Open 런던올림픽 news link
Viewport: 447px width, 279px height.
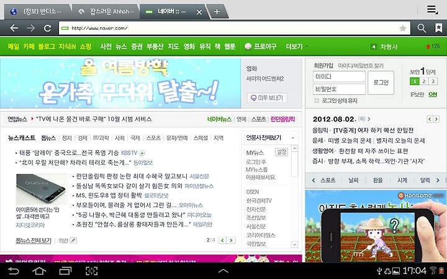[x=282, y=119]
